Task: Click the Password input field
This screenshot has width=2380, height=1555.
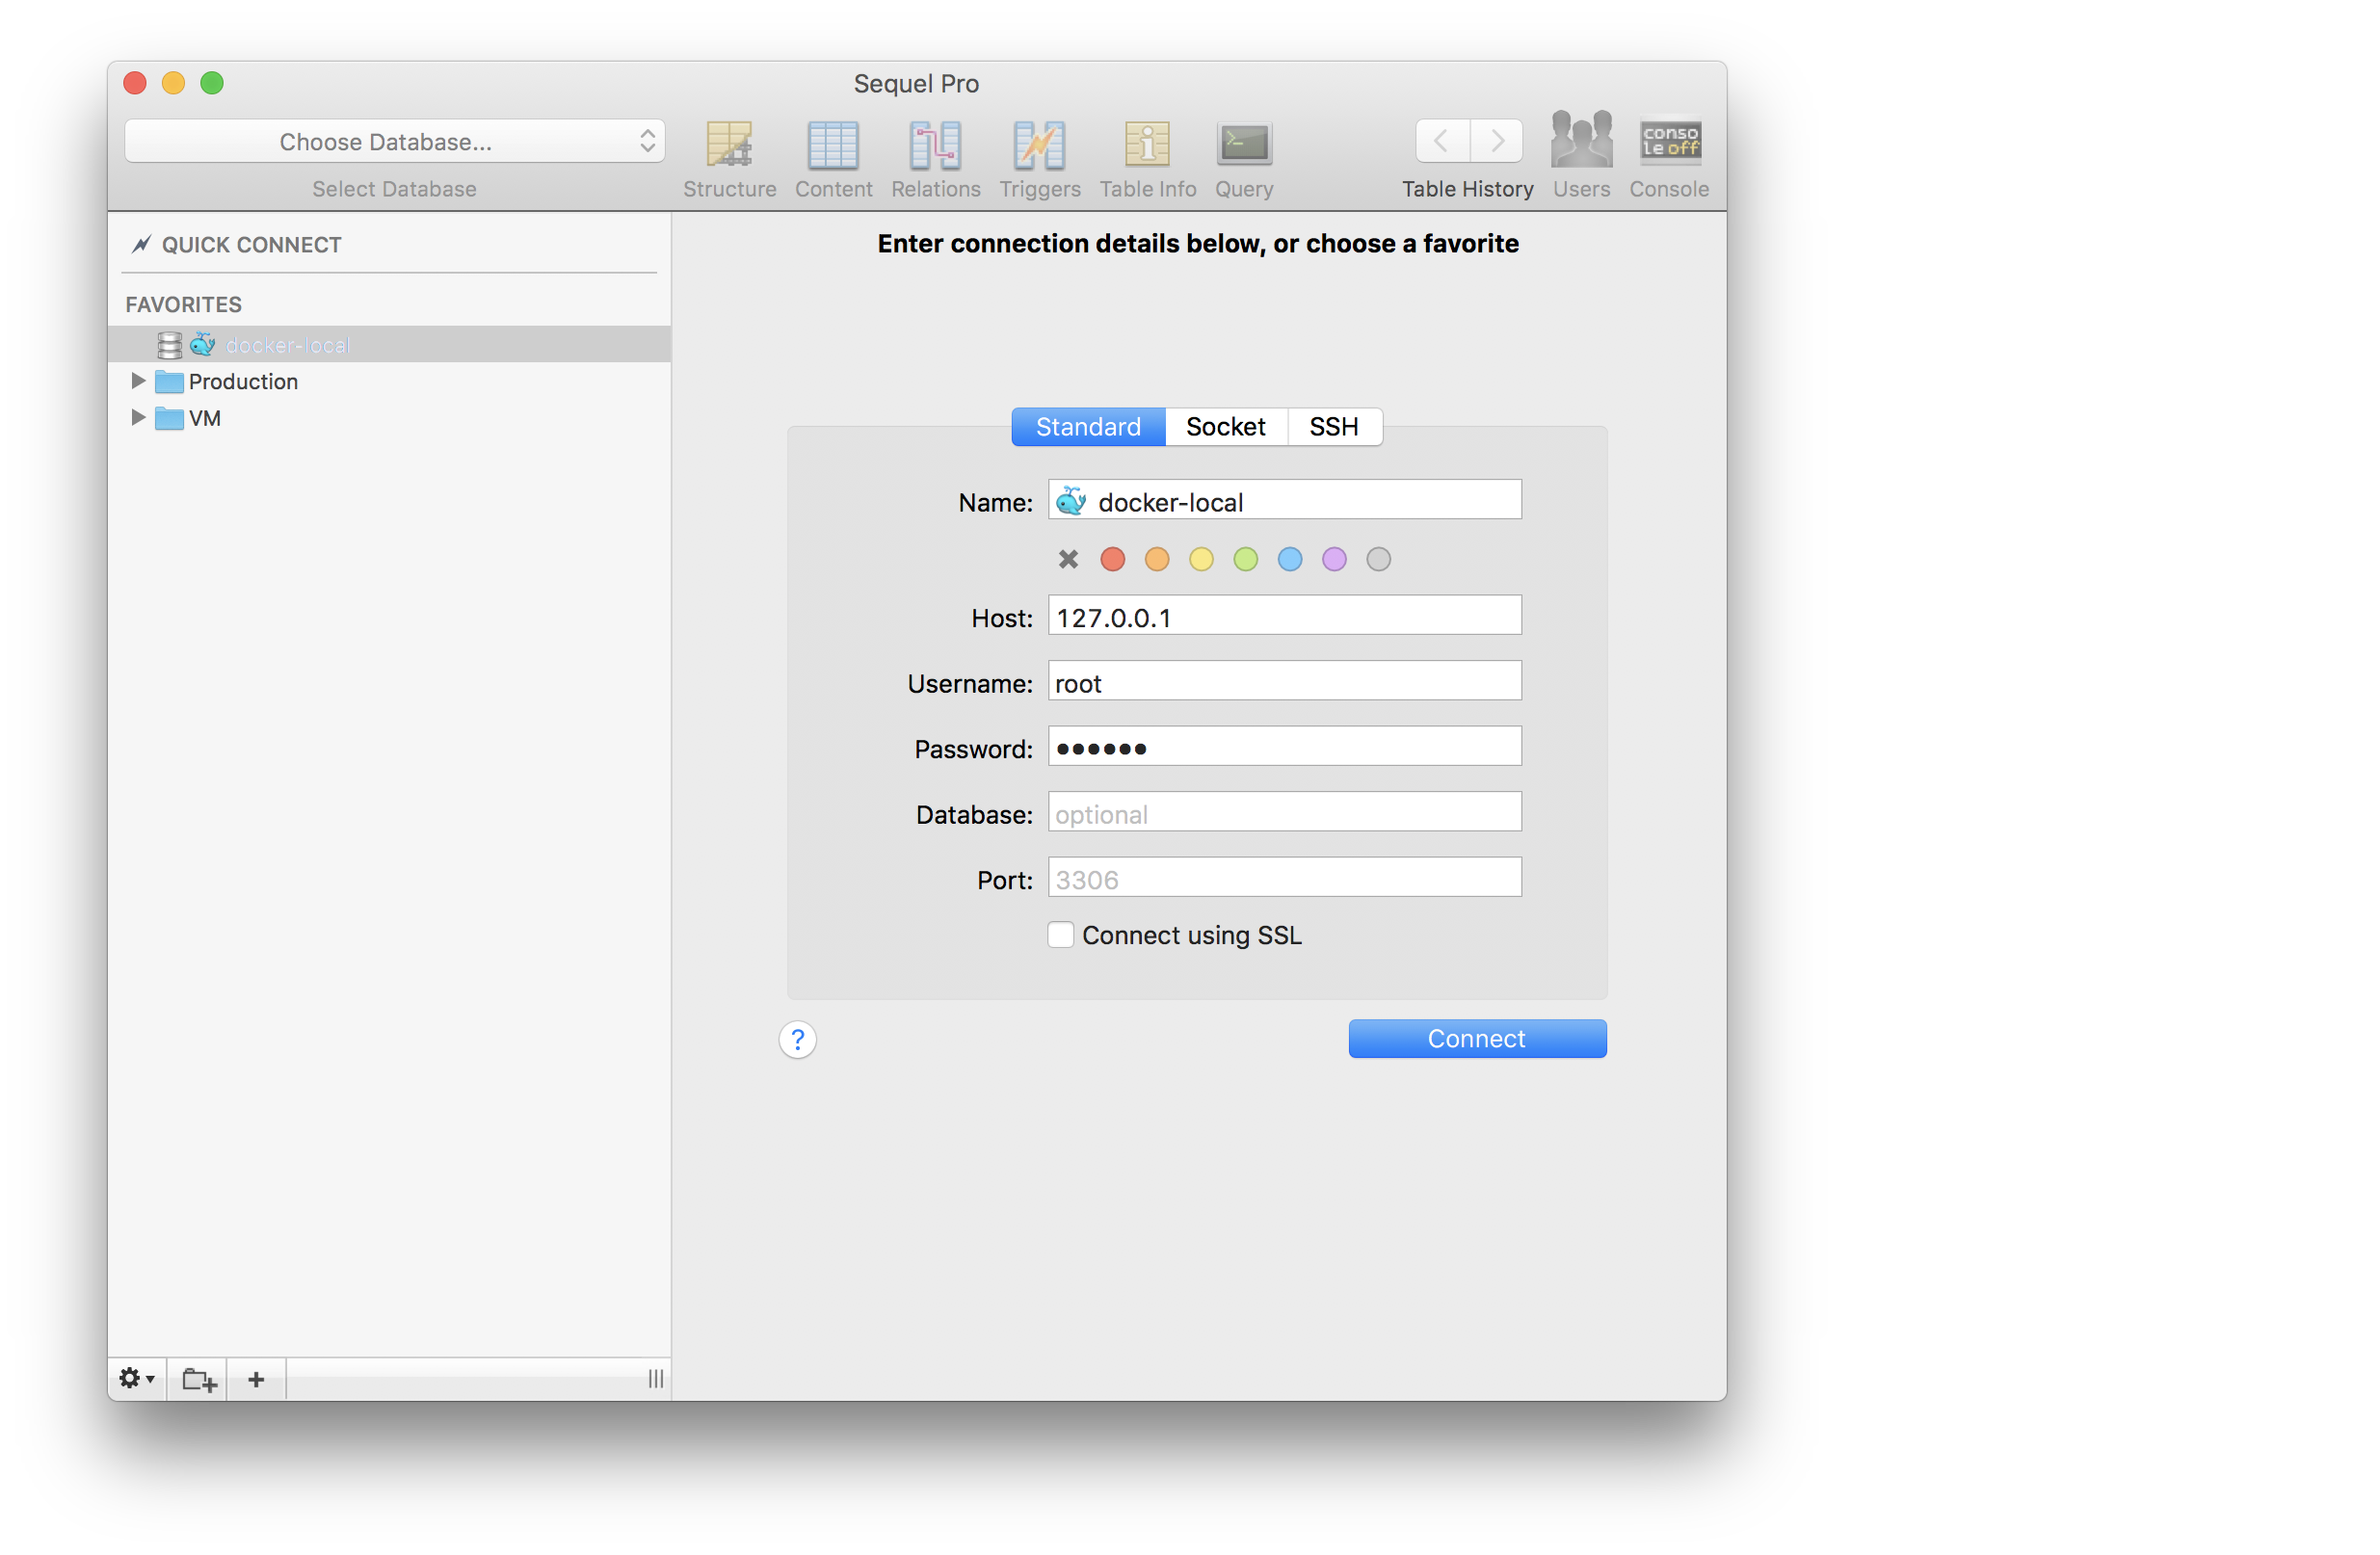Action: [1285, 746]
